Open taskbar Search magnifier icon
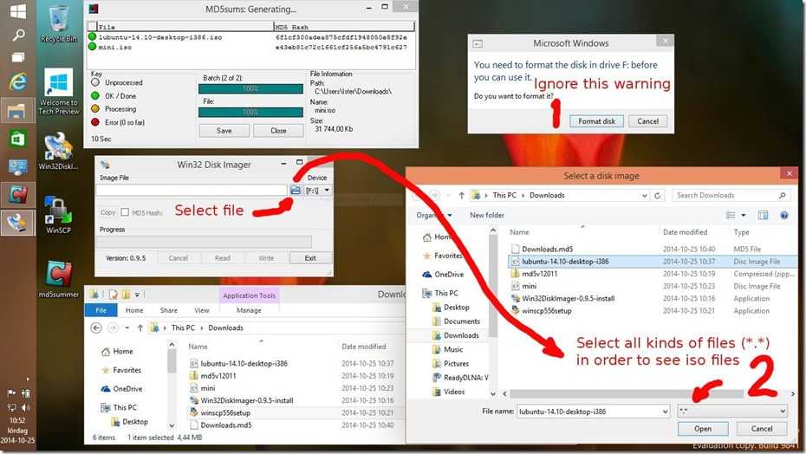The image size is (806, 454). [x=18, y=35]
